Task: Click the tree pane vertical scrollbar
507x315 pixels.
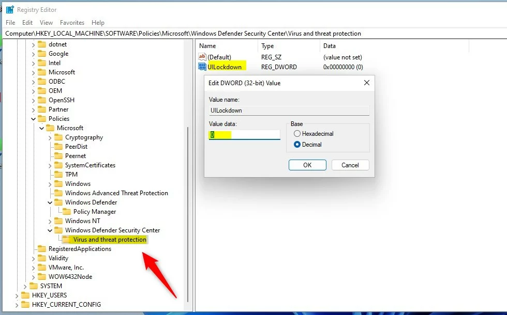Action: coord(188,214)
